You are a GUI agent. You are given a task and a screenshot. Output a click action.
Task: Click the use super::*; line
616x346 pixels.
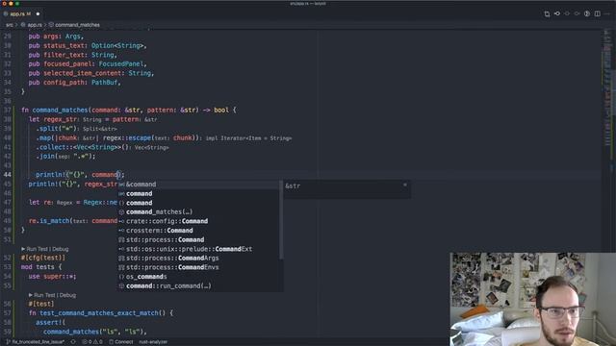[x=52, y=277]
